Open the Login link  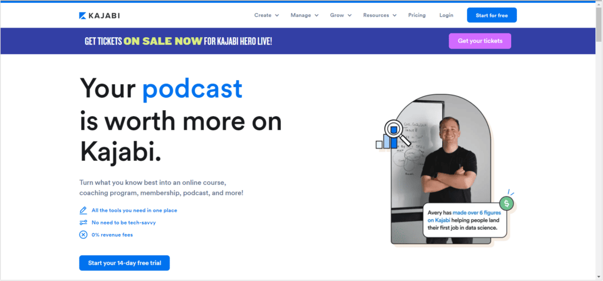tap(446, 15)
